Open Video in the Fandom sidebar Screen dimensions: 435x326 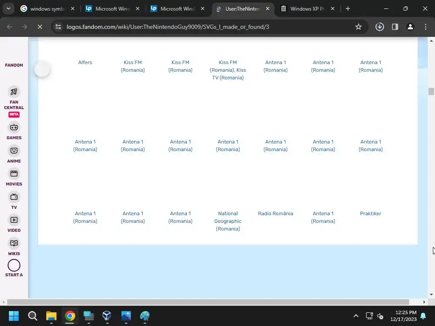(x=14, y=223)
